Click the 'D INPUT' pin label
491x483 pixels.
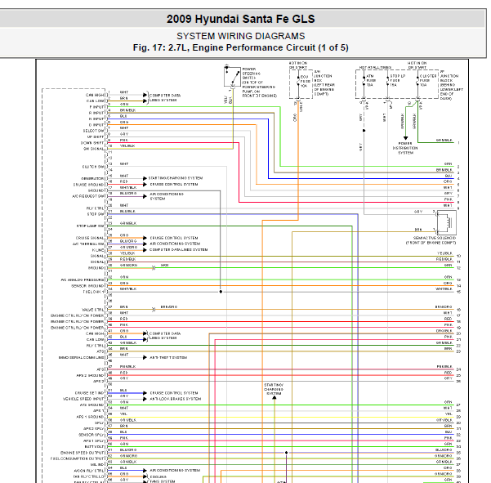tap(96, 125)
